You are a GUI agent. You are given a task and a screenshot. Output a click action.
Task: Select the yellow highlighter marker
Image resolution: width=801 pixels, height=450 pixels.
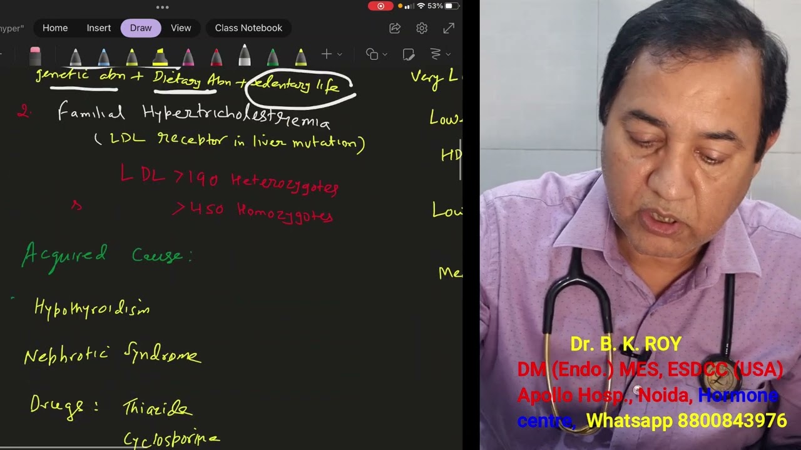160,57
